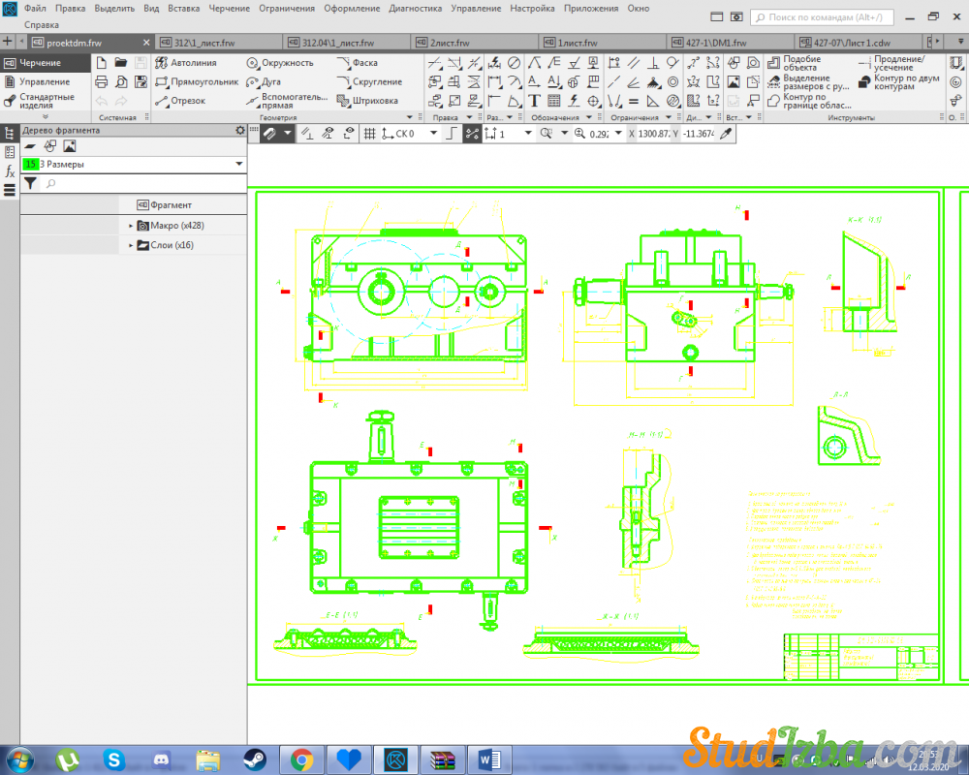This screenshot has width=969, height=775.
Task: Click the text T annotation icon
Action: pos(534,101)
